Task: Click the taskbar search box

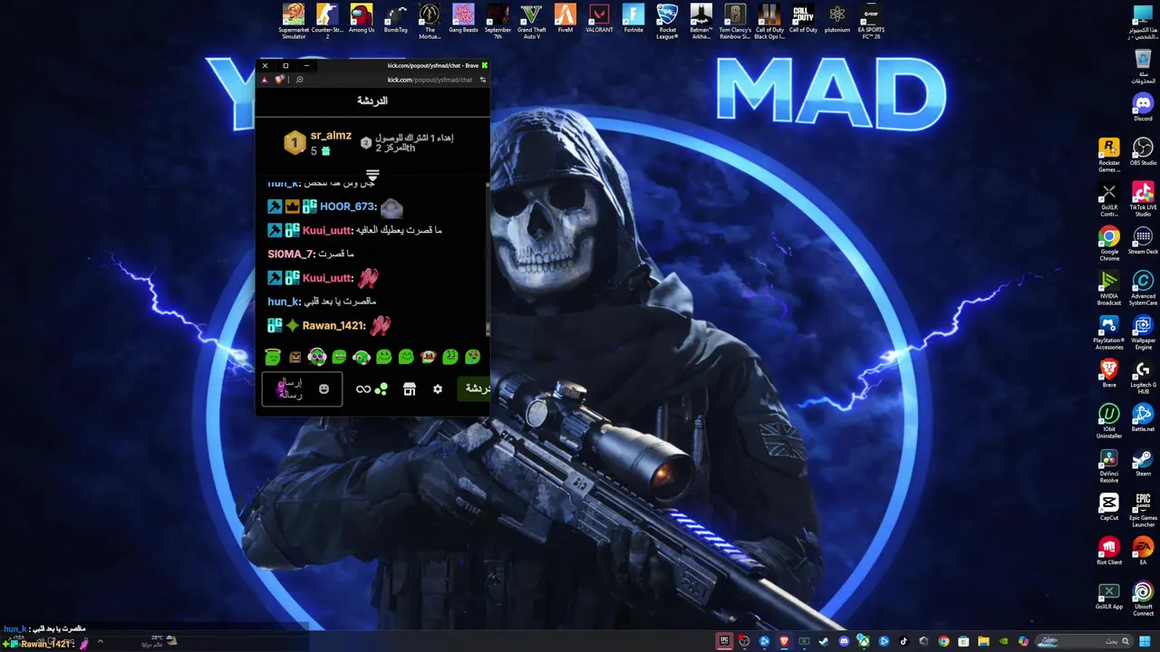Action: tap(1084, 641)
